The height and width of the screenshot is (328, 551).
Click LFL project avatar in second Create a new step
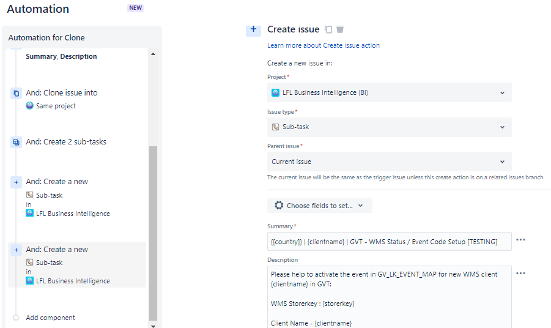pos(29,280)
